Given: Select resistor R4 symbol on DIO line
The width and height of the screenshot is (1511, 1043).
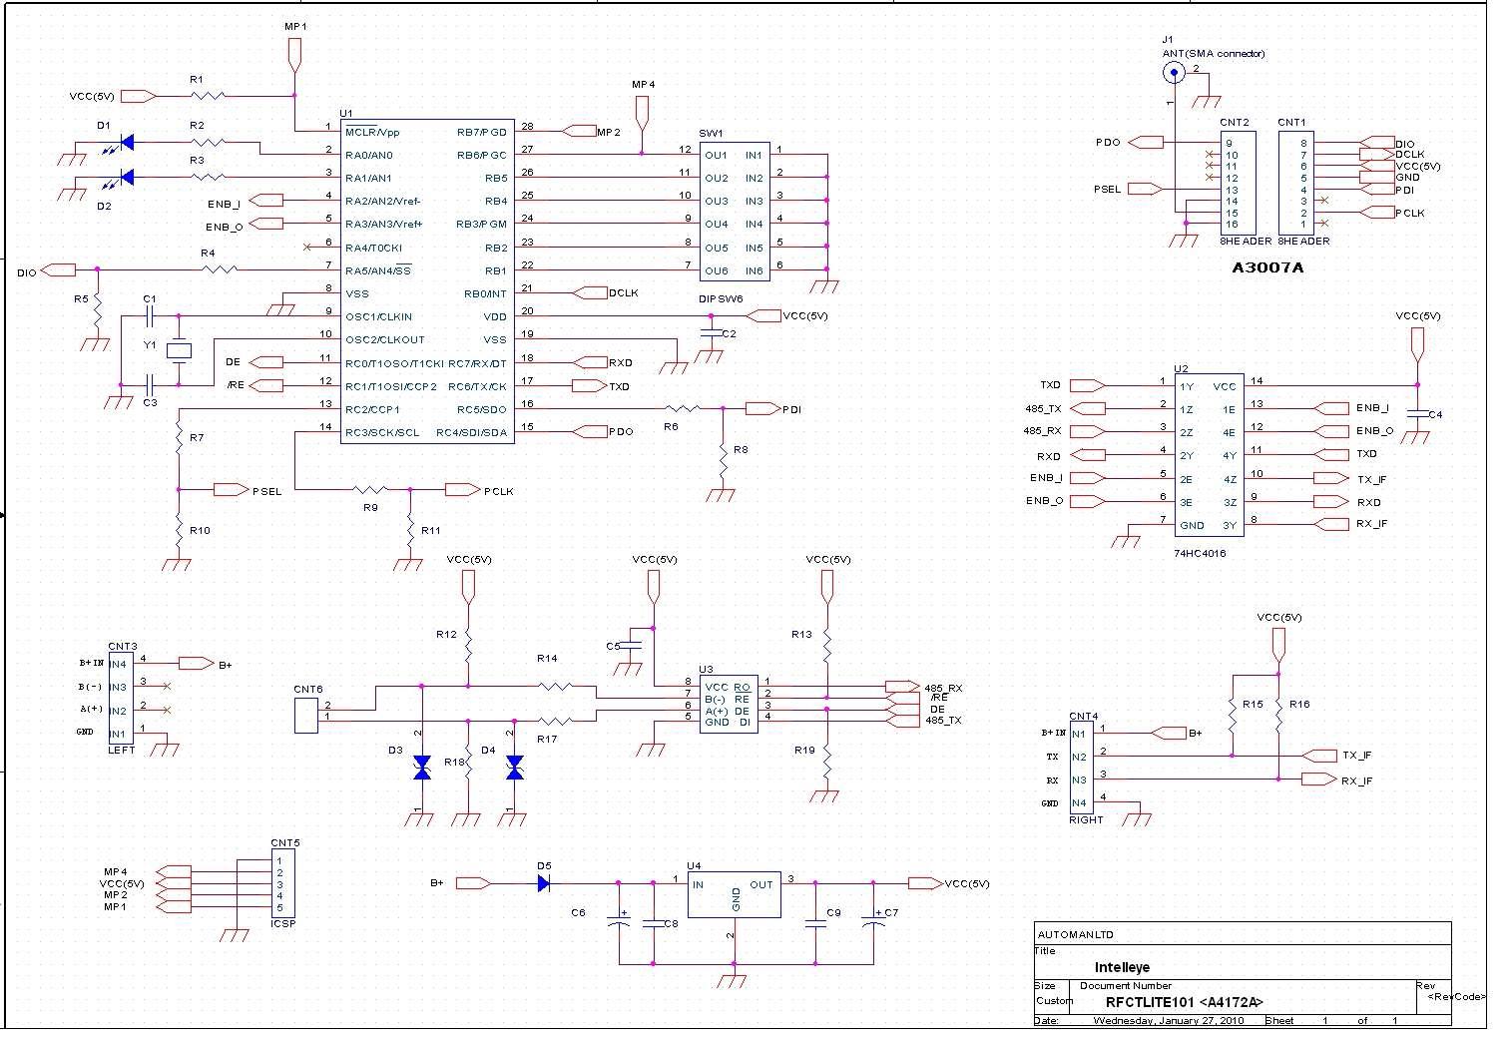Looking at the screenshot, I should point(219,269).
